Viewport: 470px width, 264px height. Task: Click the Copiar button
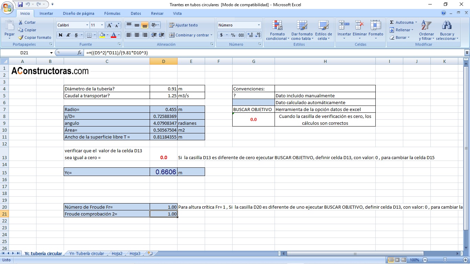(x=27, y=30)
